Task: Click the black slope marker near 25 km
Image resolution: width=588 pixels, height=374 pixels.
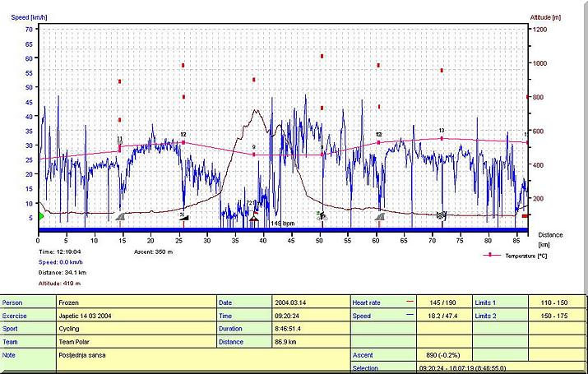Action: [183, 217]
